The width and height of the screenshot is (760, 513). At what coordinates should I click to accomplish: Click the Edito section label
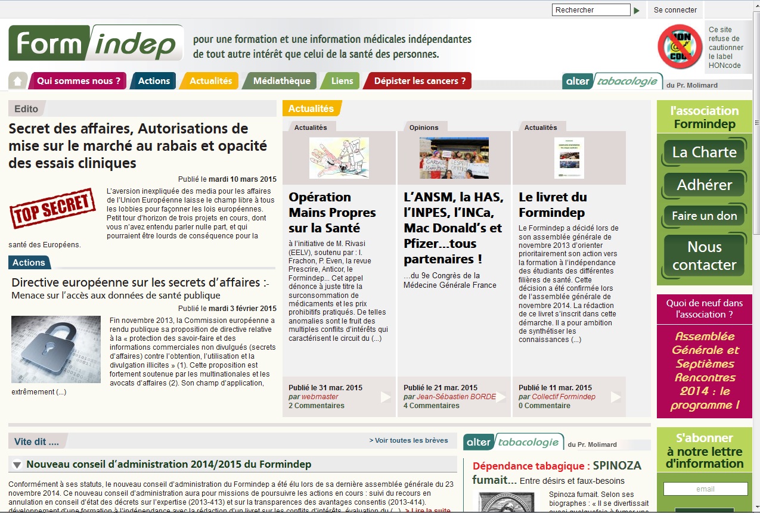pos(26,109)
